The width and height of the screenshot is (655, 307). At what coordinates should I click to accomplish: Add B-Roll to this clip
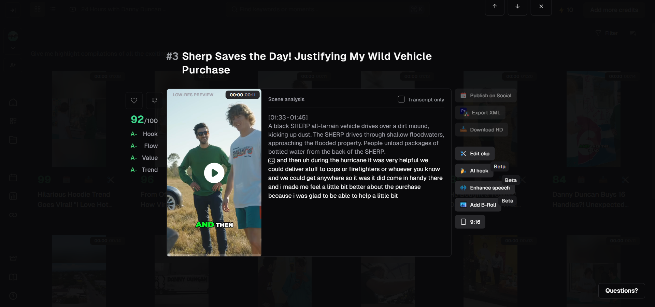[478, 205]
